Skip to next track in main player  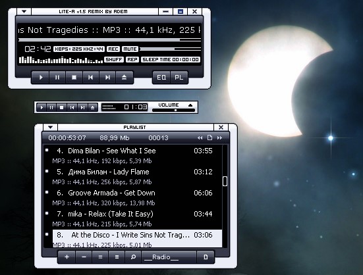(107, 78)
